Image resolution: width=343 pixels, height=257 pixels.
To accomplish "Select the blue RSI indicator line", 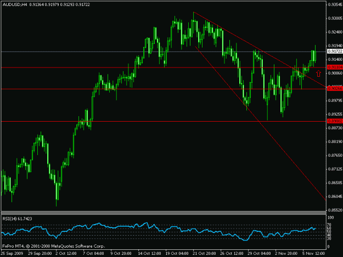I will 159,231.
